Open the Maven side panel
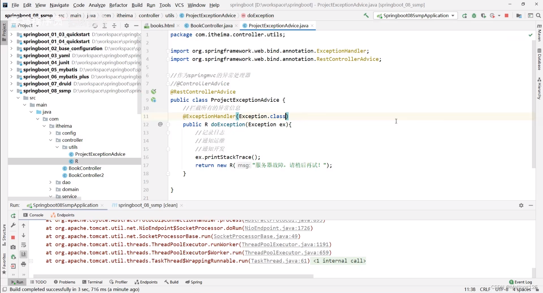 (540, 32)
